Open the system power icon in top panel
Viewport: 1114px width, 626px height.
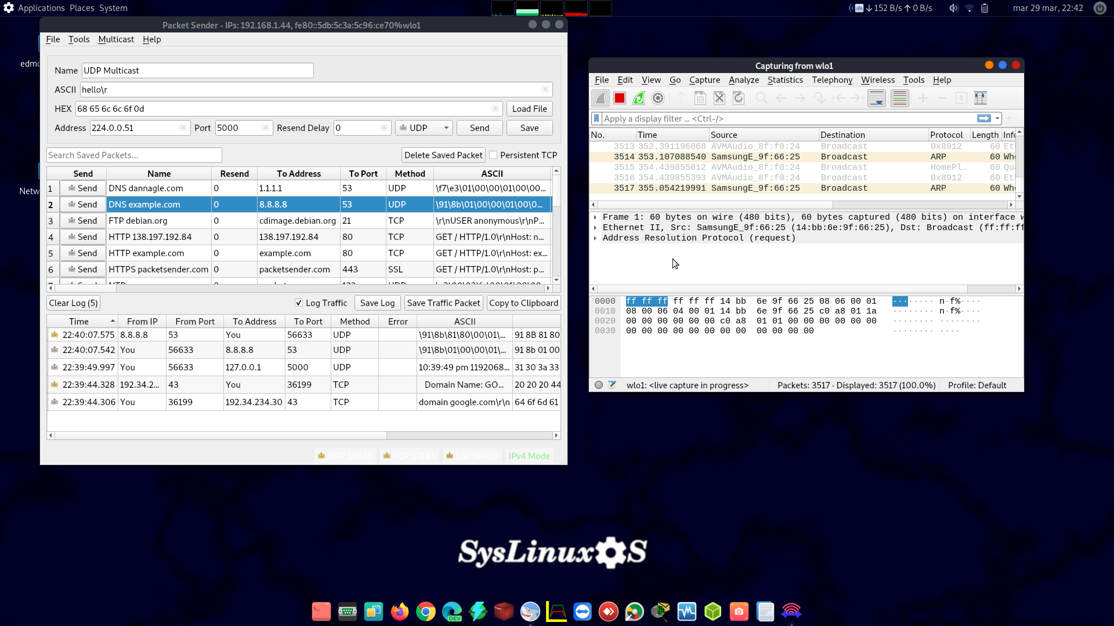1099,8
